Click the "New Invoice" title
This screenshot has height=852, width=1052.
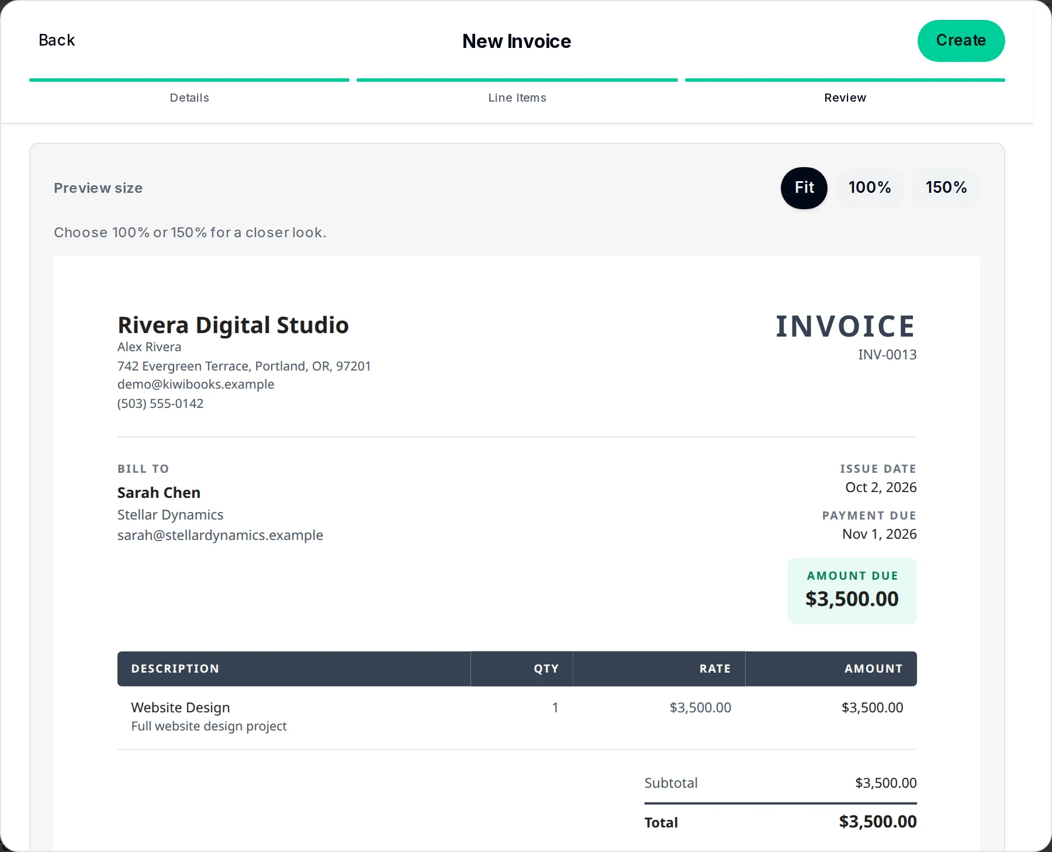[x=517, y=41]
